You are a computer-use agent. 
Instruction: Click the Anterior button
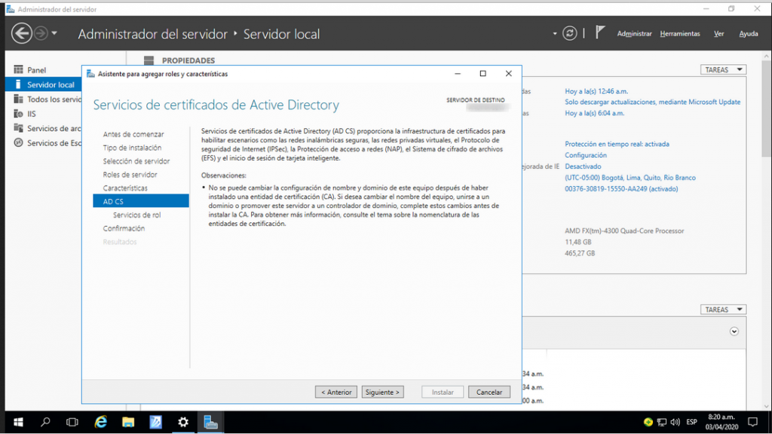(x=336, y=392)
